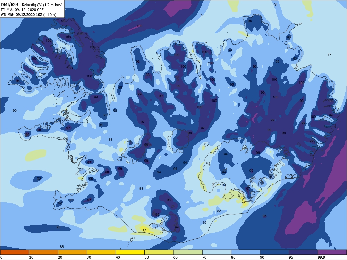Click the orange 10–20 legend swatch

pyautogui.click(x=44, y=252)
